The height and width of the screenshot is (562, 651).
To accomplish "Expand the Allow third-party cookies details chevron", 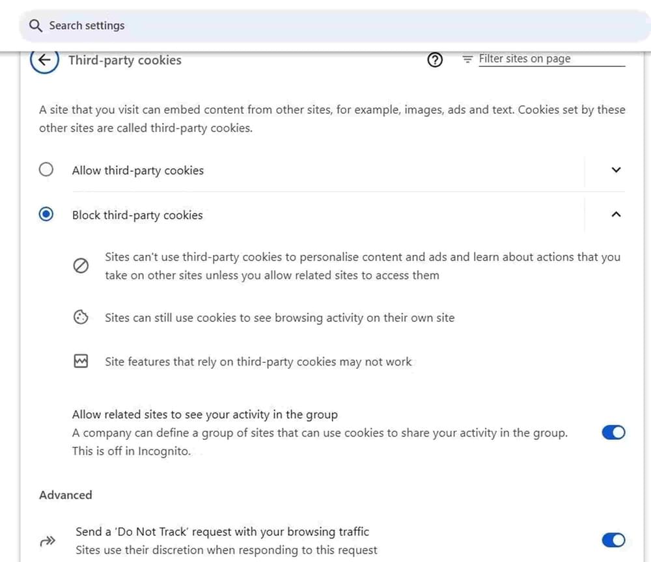I will pyautogui.click(x=616, y=170).
